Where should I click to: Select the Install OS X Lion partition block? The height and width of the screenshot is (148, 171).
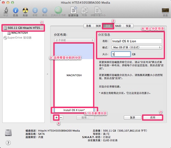coord(74,110)
